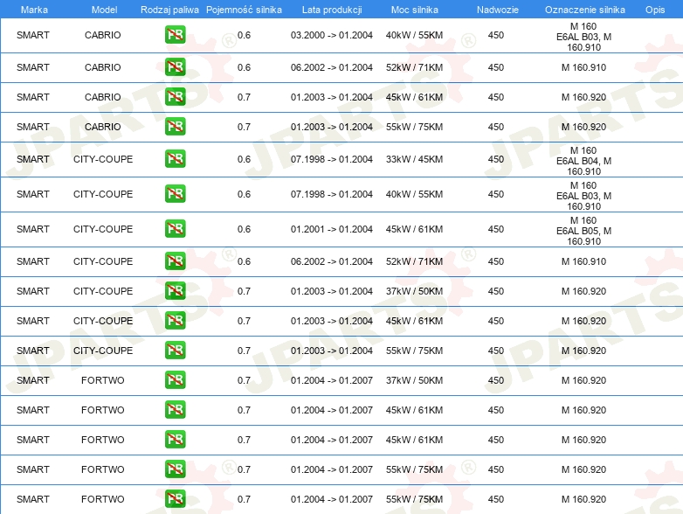The image size is (683, 514).
Task: Click M 160.910 in the CABRIO 52kW row
Action: (583, 67)
